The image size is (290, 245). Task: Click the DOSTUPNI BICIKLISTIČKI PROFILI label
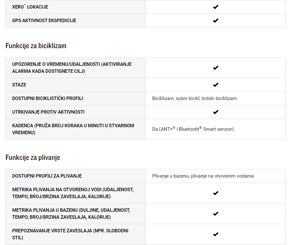point(48,98)
